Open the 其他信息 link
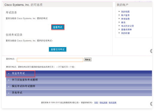This screenshot has height=111, width=154. (x=125, y=19)
